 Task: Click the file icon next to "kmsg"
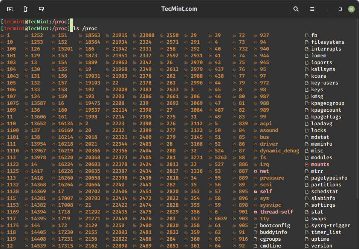tap(307, 96)
